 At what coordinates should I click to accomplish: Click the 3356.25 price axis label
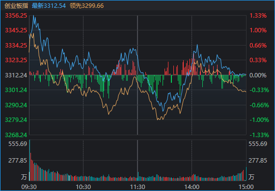pos(16,16)
